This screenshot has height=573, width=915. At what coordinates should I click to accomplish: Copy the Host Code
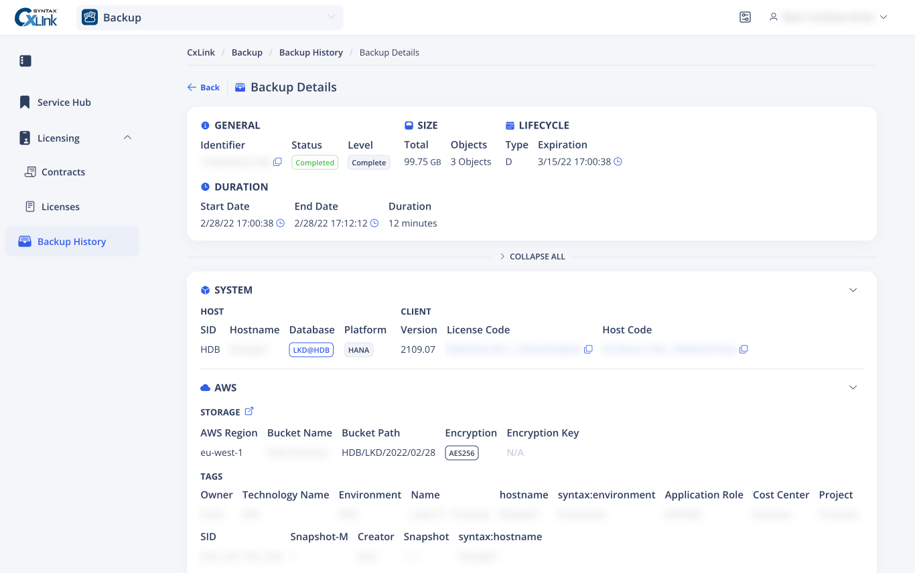(x=744, y=349)
